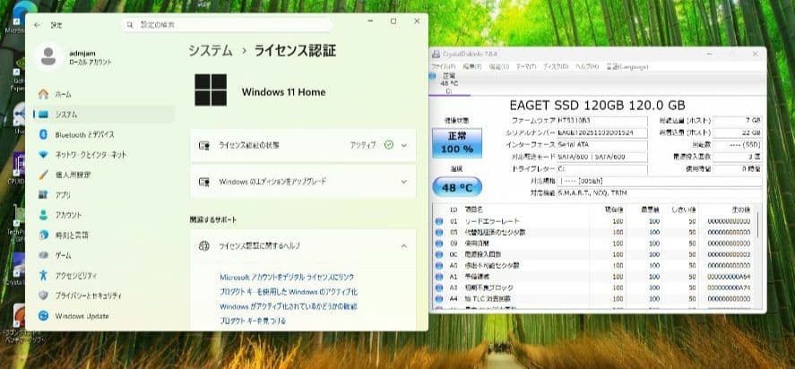Click the Windows のエディションをアップグレード row's leading icon
The image size is (795, 369).
tap(204, 182)
